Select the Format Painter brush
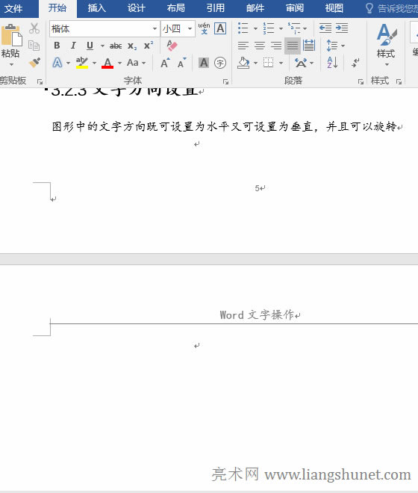418x493 pixels. [x=34, y=62]
